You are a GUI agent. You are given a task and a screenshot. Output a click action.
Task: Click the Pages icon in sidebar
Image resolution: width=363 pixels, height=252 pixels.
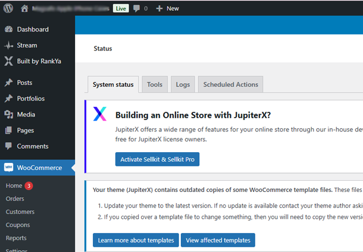click(x=9, y=130)
